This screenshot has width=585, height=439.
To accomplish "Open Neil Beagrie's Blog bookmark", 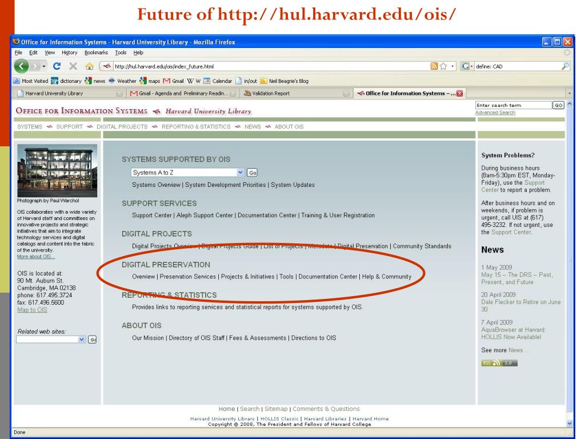I will click(x=285, y=81).
